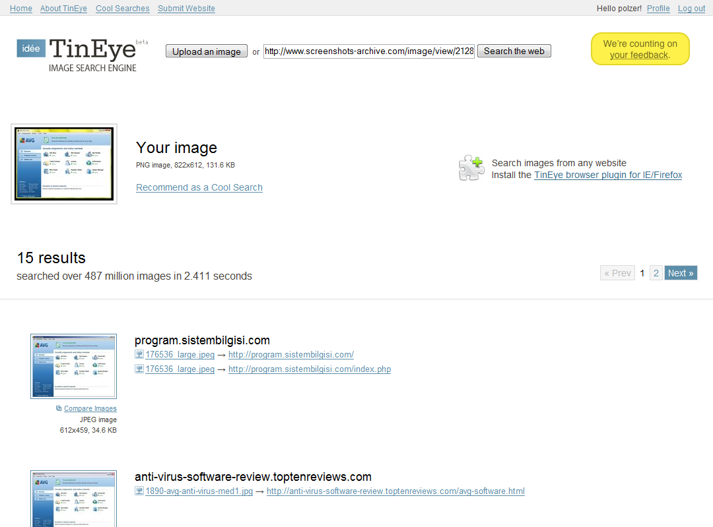This screenshot has width=713, height=527.
Task: Click the Upload an image button
Action: 207,51
